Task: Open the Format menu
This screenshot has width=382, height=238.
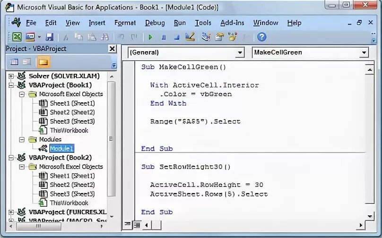Action: pos(125,23)
